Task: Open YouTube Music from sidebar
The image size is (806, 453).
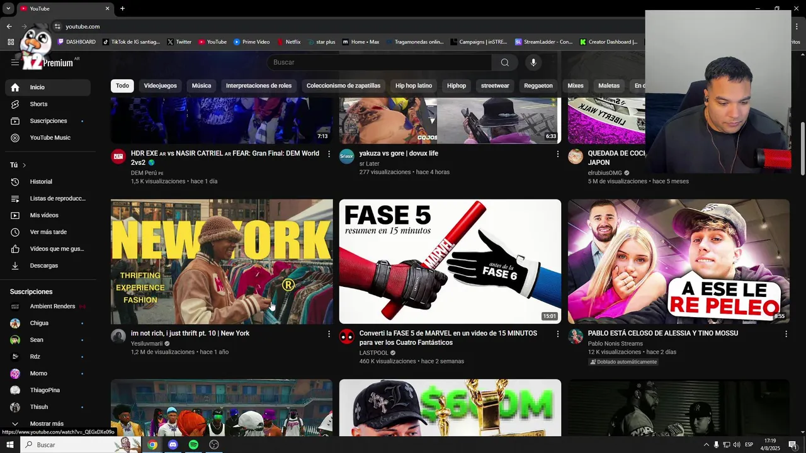Action: [48, 138]
